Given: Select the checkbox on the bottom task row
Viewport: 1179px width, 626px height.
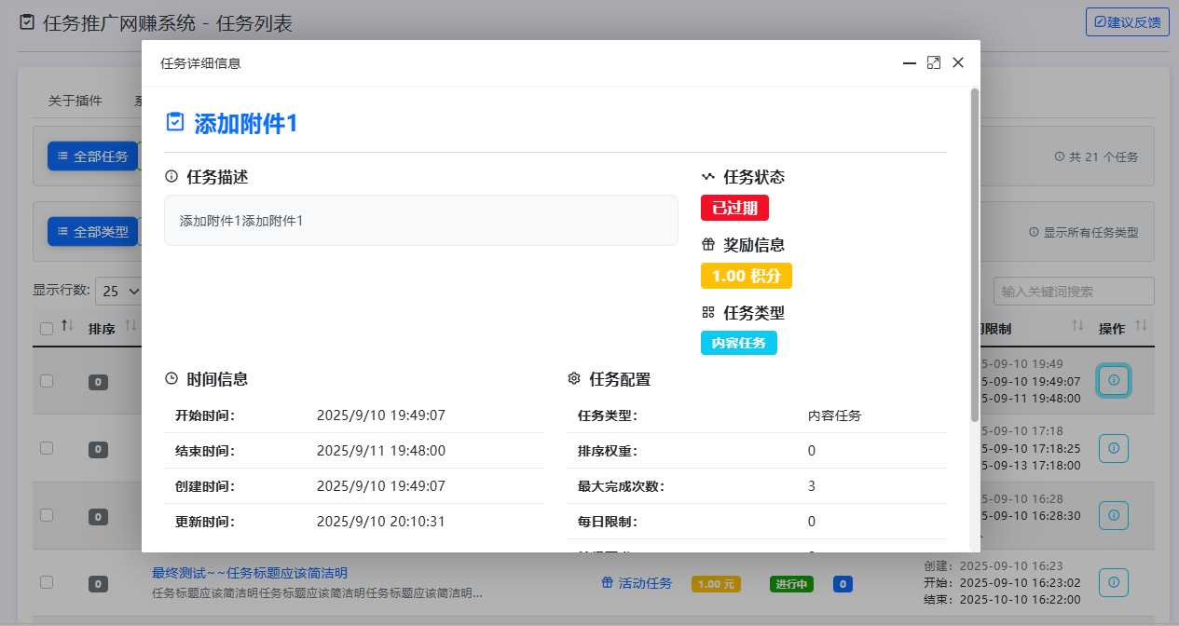Looking at the screenshot, I should pyautogui.click(x=46, y=582).
